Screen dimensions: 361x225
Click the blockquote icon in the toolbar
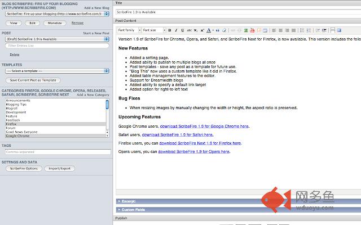tap(217, 30)
